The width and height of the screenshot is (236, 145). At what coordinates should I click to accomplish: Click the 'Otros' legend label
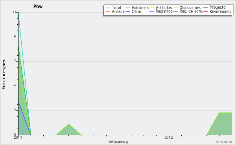pos(136,11)
